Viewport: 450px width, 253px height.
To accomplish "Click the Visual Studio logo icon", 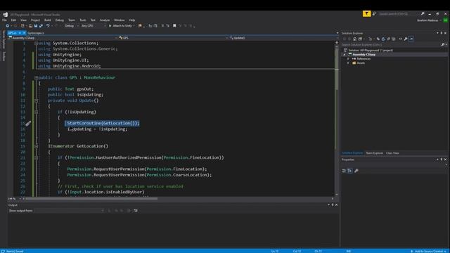I will click(5, 14).
